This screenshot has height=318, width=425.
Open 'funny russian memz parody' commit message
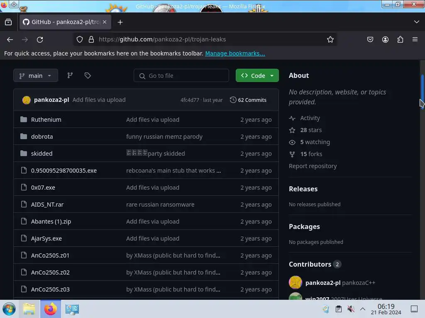pos(164,137)
